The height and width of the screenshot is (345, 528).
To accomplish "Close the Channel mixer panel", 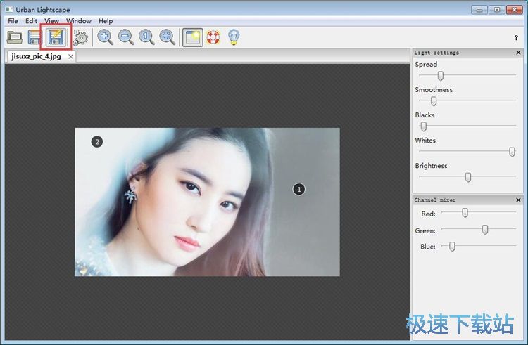I will pos(518,200).
